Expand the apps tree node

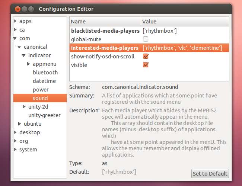15,21
